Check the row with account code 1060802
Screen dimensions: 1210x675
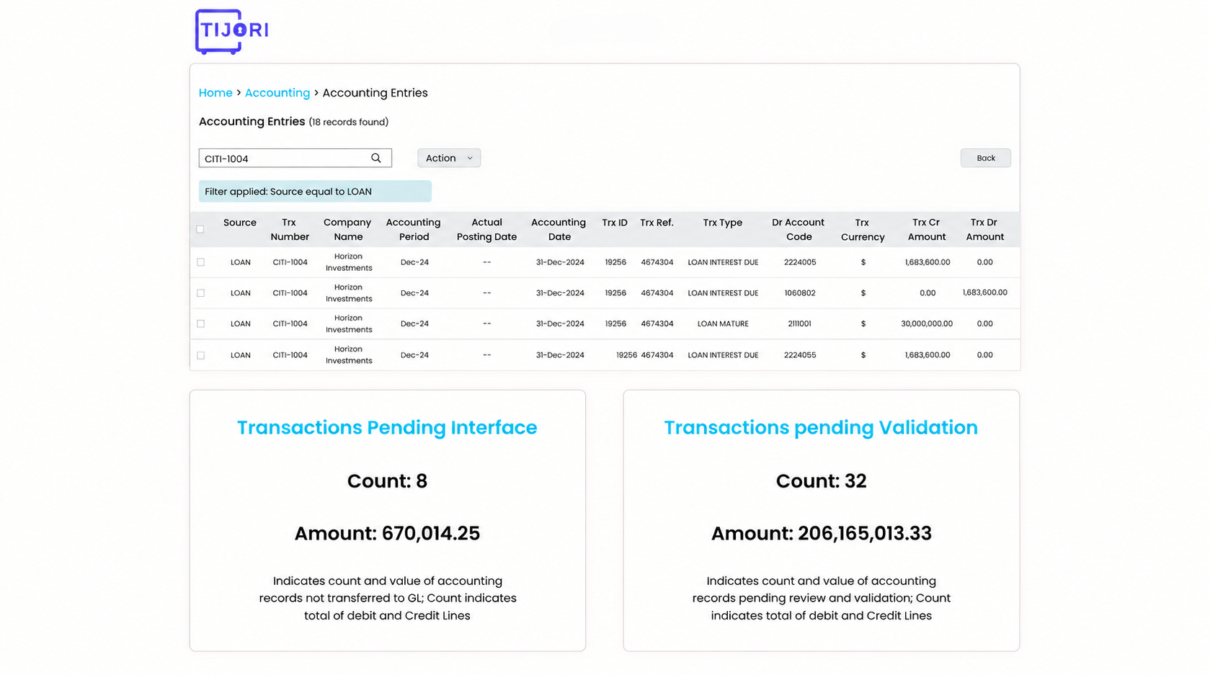click(201, 293)
